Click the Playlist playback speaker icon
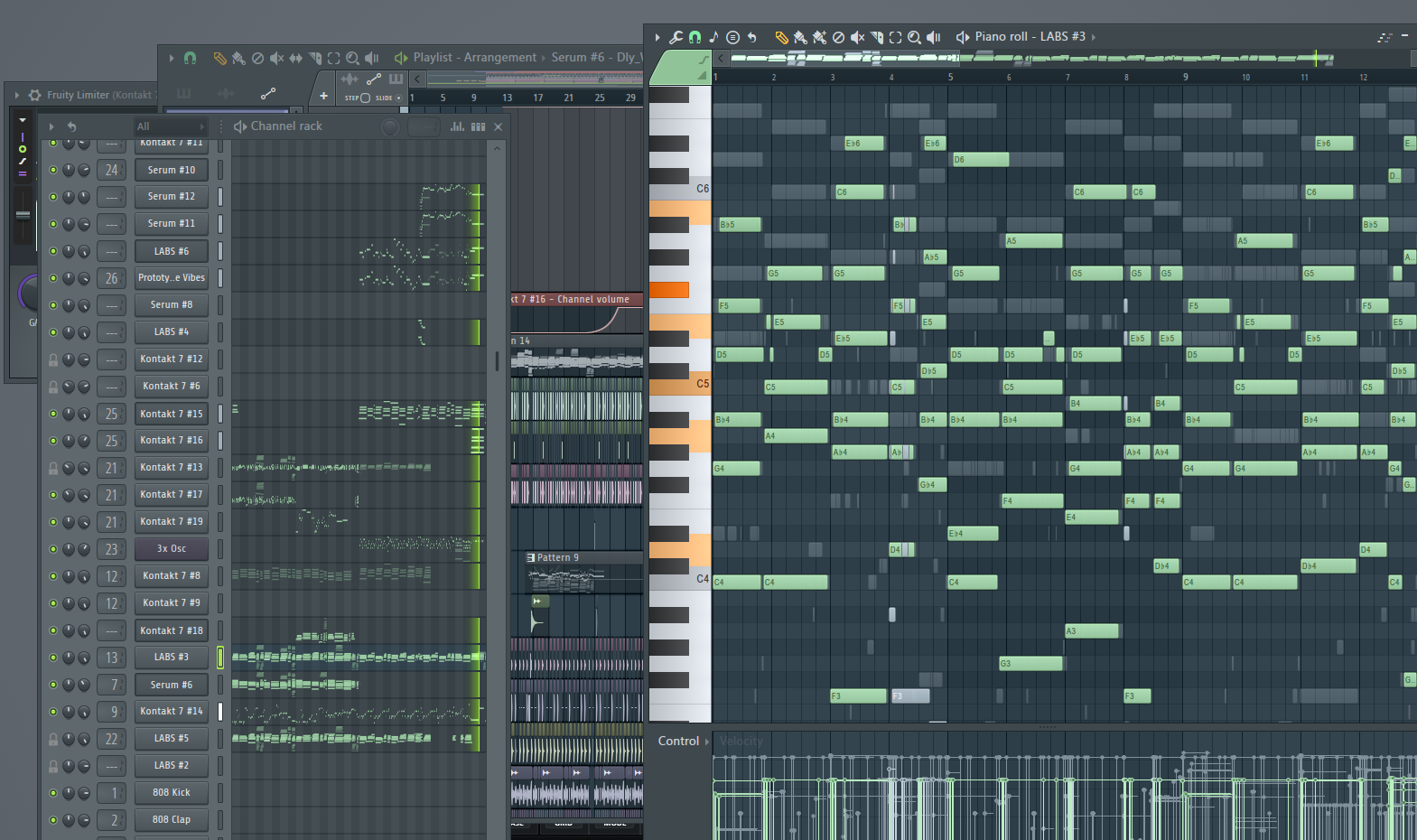The width and height of the screenshot is (1417, 840). (372, 58)
